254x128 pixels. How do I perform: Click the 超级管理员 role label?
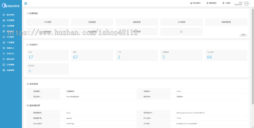tap(238, 5)
